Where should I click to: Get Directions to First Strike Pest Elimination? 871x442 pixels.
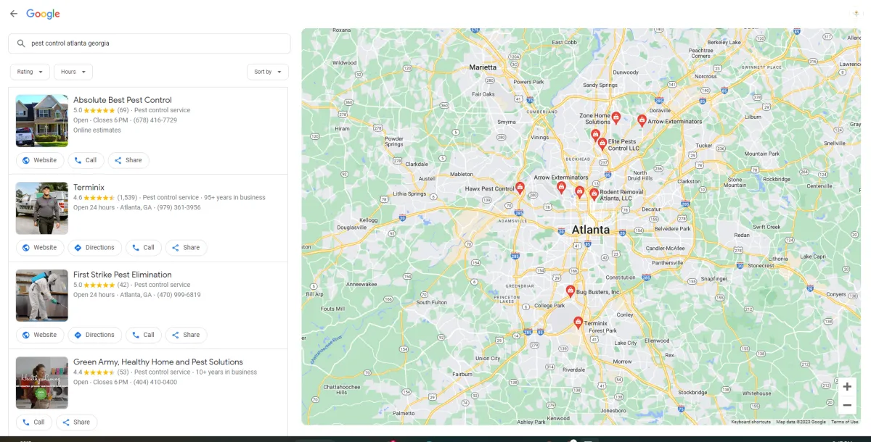pos(94,335)
